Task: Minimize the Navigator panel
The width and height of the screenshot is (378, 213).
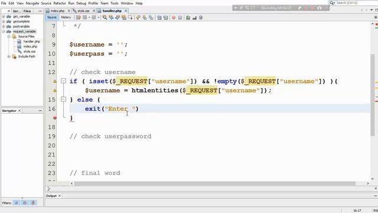Action: point(40,111)
